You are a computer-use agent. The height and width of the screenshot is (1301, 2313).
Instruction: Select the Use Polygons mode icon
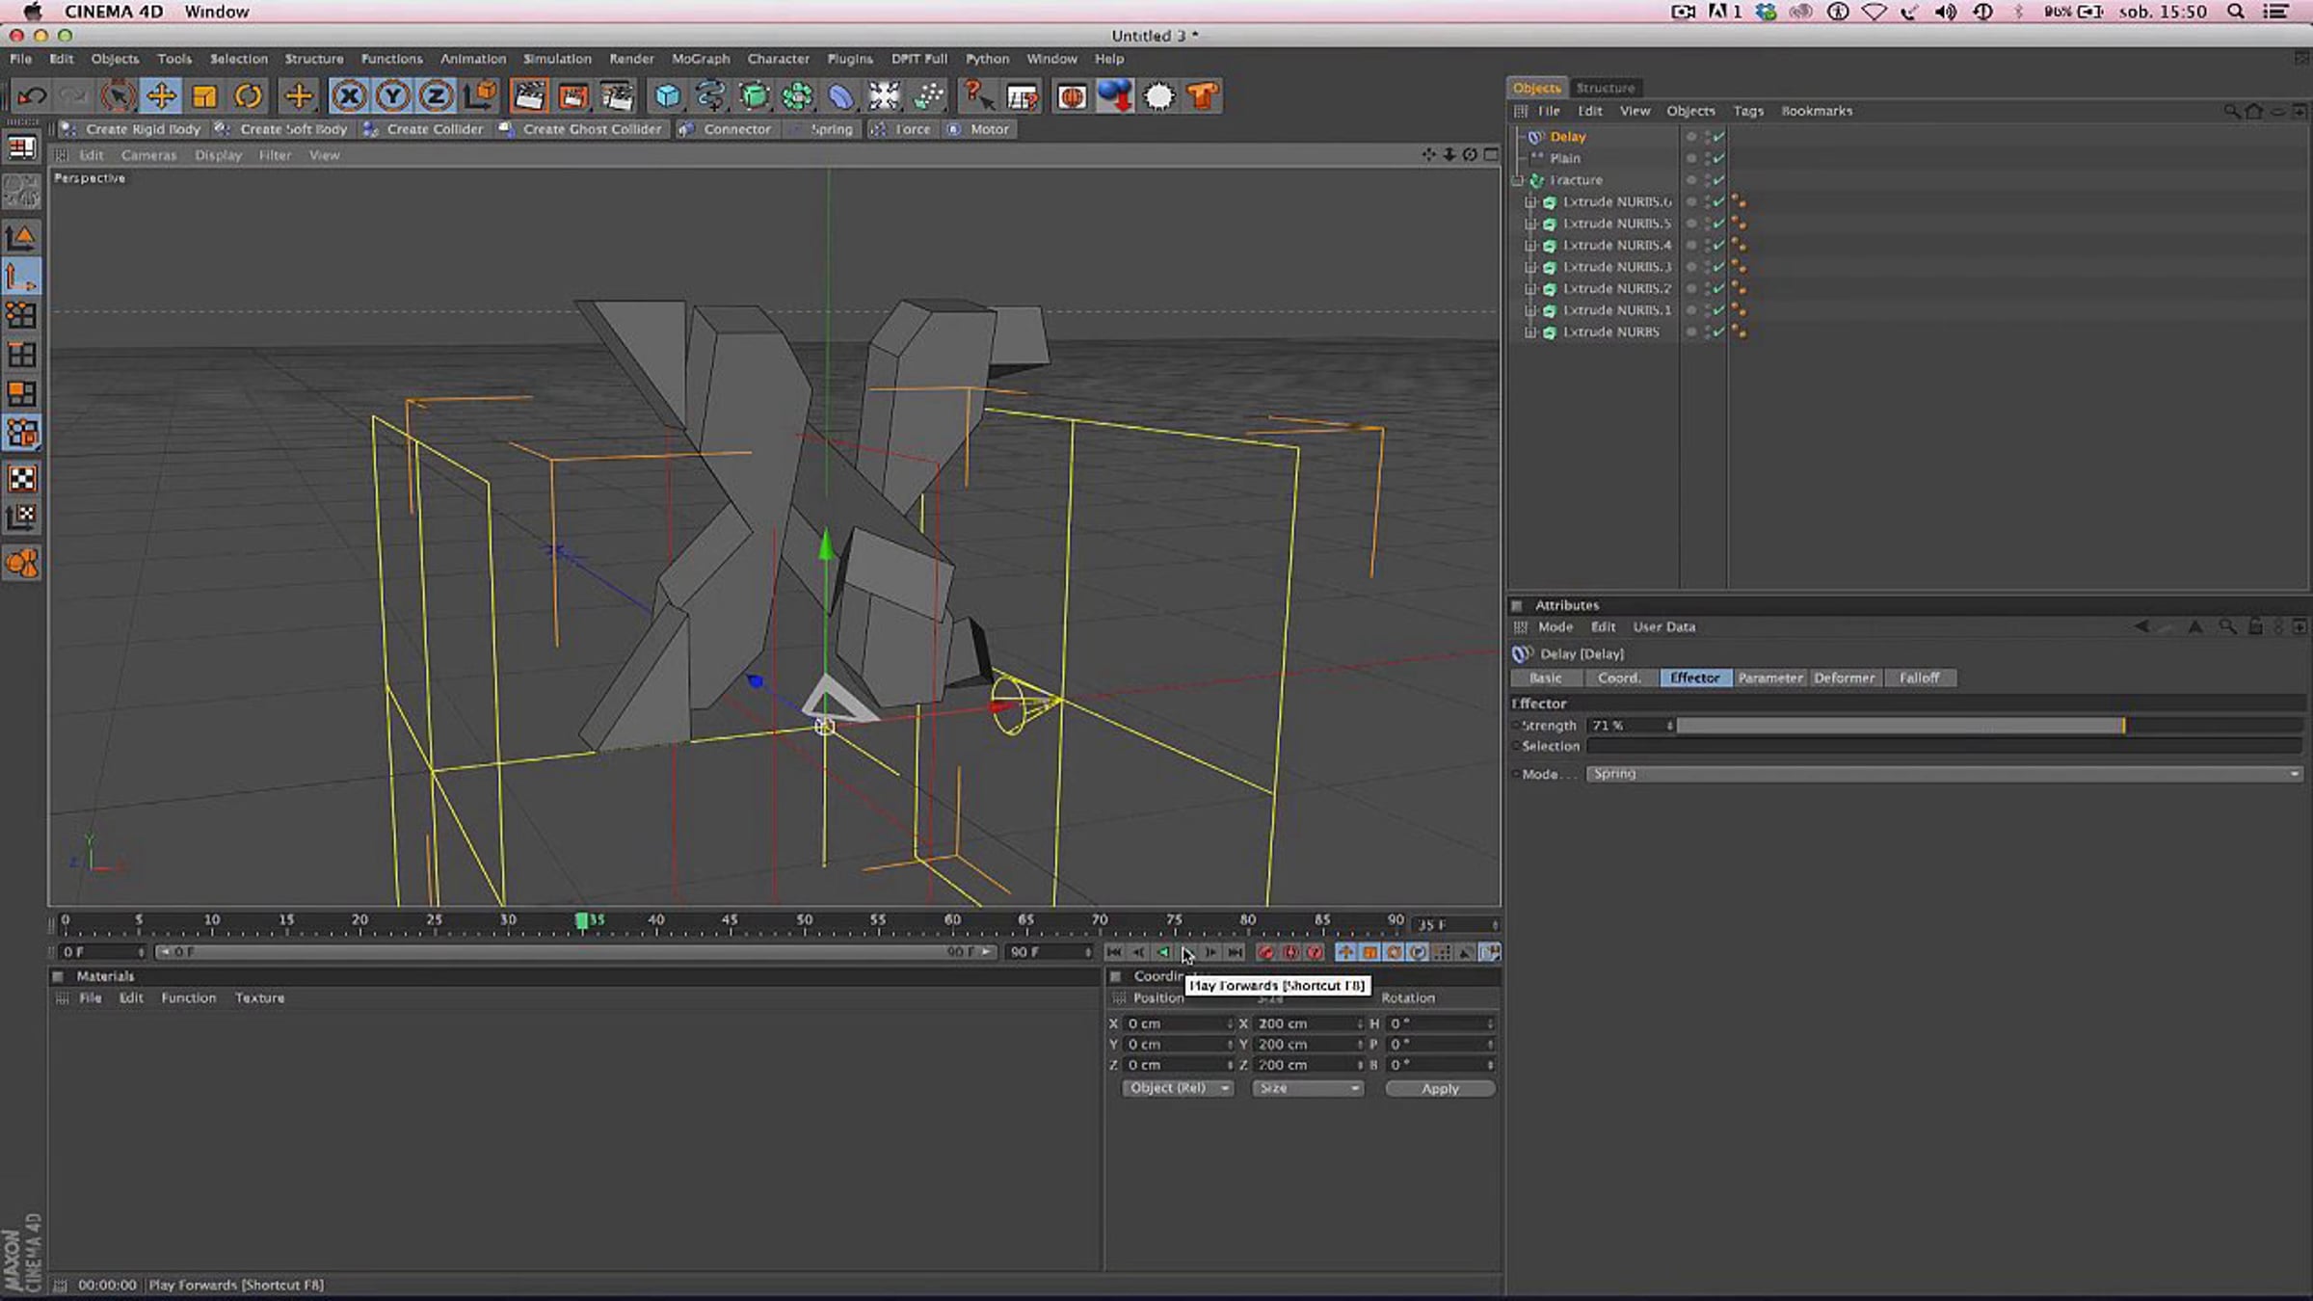[22, 394]
